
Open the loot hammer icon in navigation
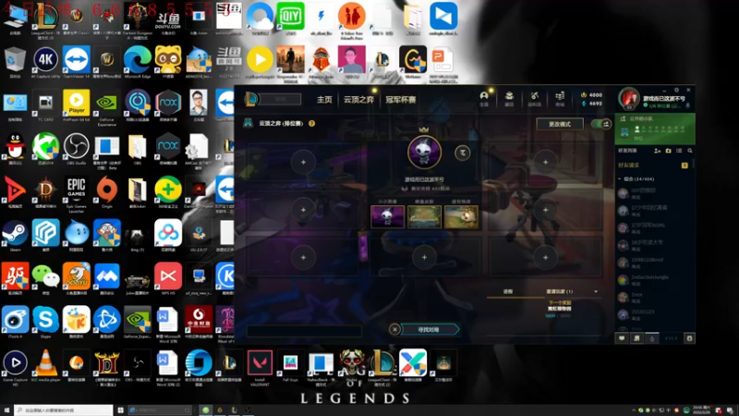click(x=535, y=98)
